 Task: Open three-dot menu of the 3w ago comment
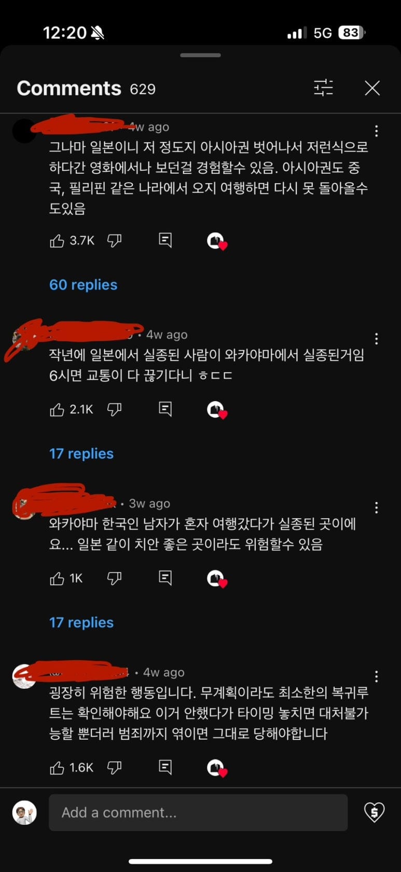click(x=377, y=508)
